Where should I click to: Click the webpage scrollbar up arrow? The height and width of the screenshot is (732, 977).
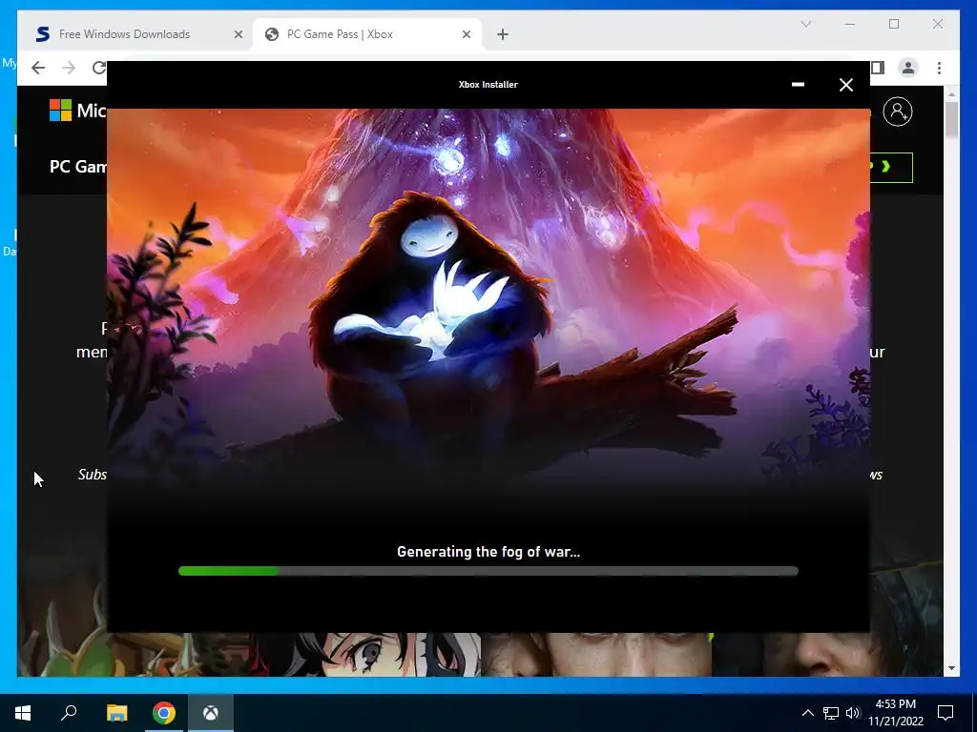pyautogui.click(x=951, y=94)
